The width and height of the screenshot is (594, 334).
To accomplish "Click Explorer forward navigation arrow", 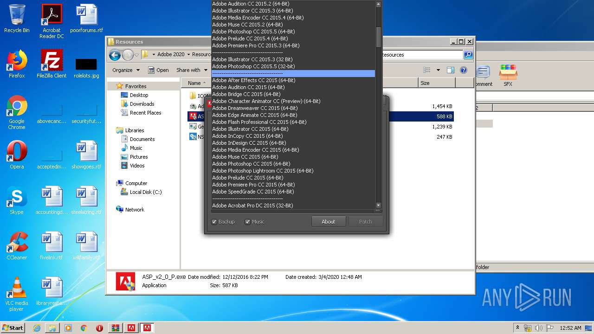I will pos(128,55).
